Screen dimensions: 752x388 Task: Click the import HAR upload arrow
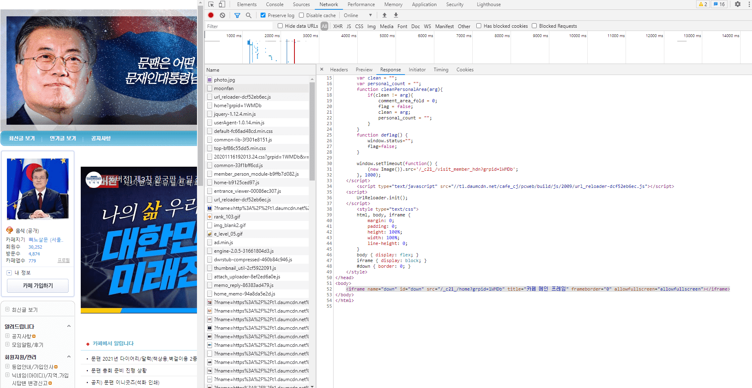pos(384,15)
